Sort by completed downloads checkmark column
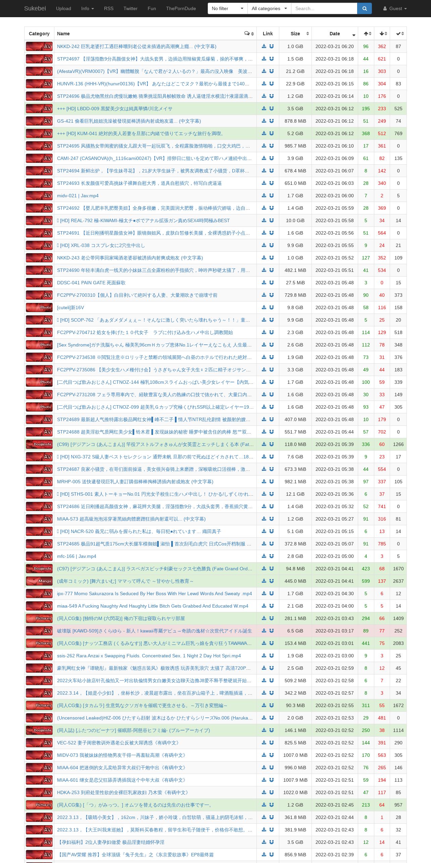 click(x=398, y=34)
